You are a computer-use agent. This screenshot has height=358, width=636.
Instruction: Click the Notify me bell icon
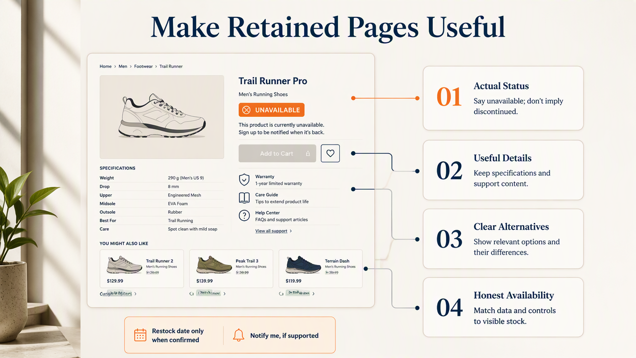[238, 335]
